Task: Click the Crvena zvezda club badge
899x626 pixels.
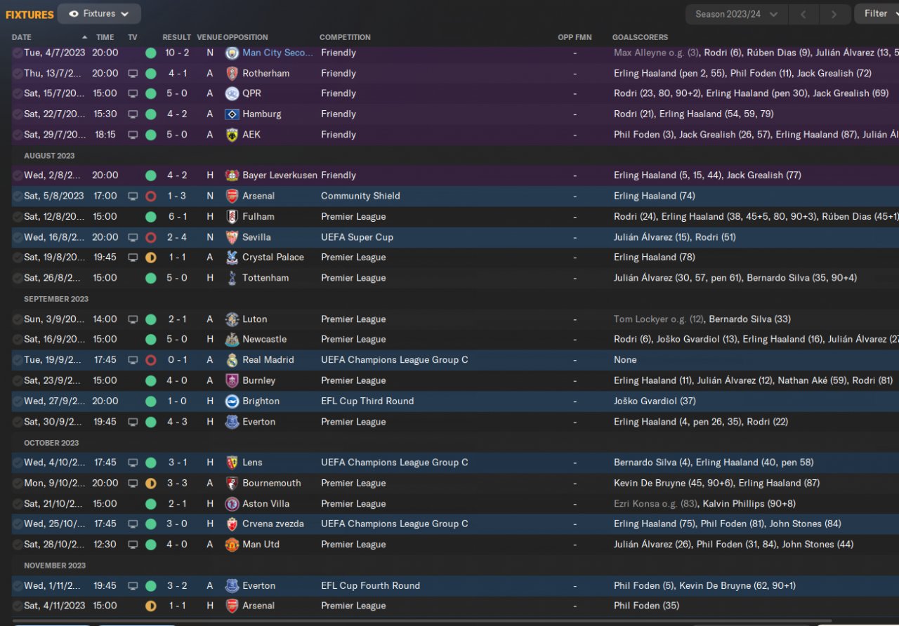Action: pyautogui.click(x=232, y=524)
